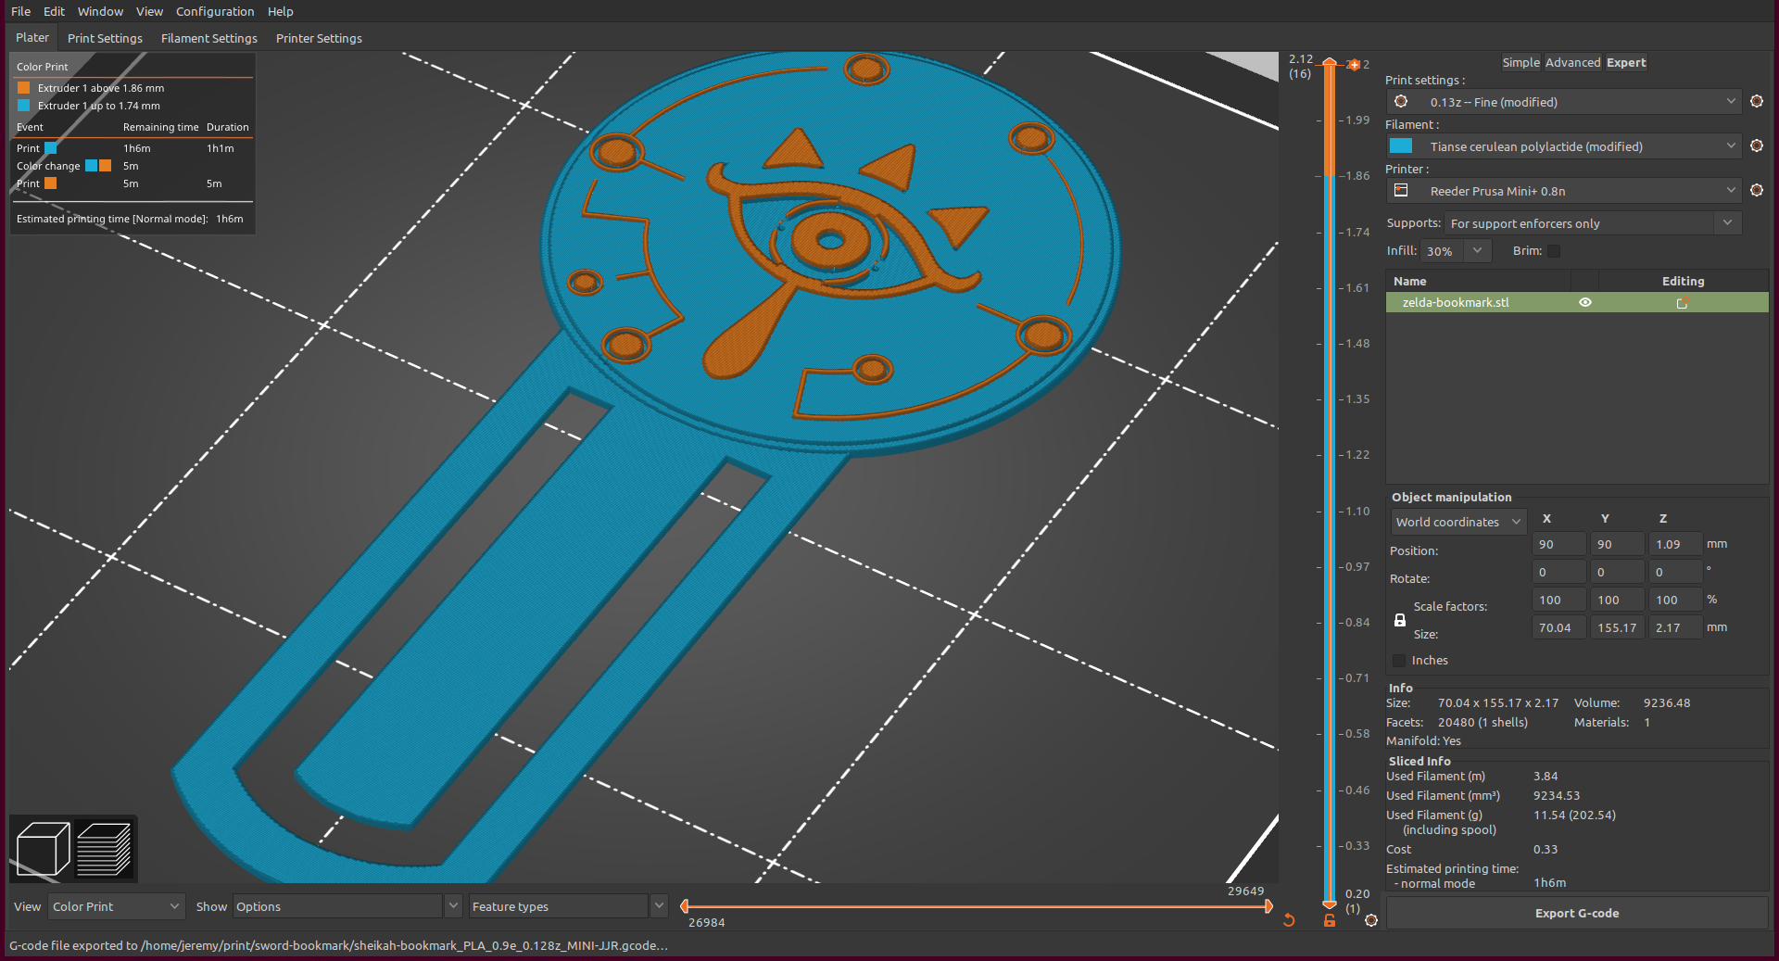Click the Export G-code button
The height and width of the screenshot is (961, 1779).
pos(1577,913)
